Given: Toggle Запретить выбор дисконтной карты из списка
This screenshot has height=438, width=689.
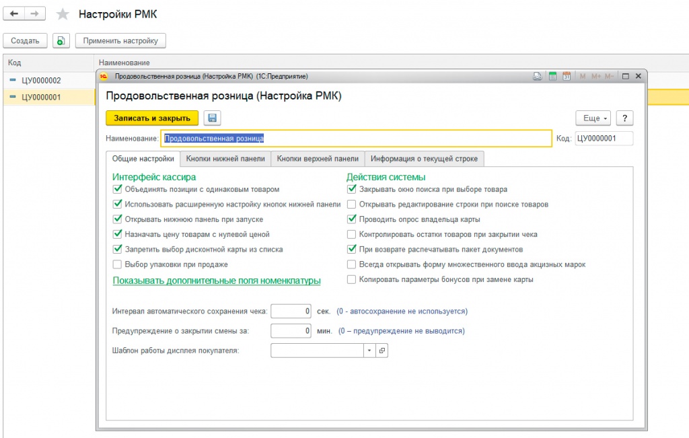Looking at the screenshot, I should coord(117,249).
